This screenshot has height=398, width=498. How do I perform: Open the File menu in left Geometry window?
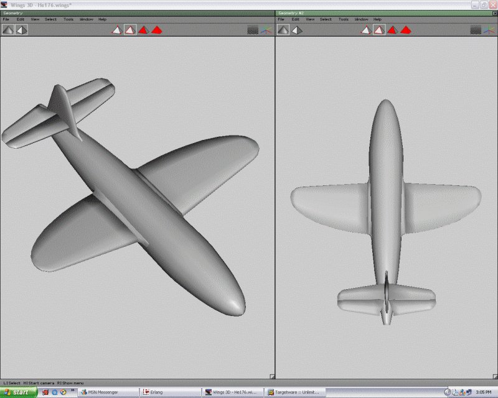[x=6, y=19]
